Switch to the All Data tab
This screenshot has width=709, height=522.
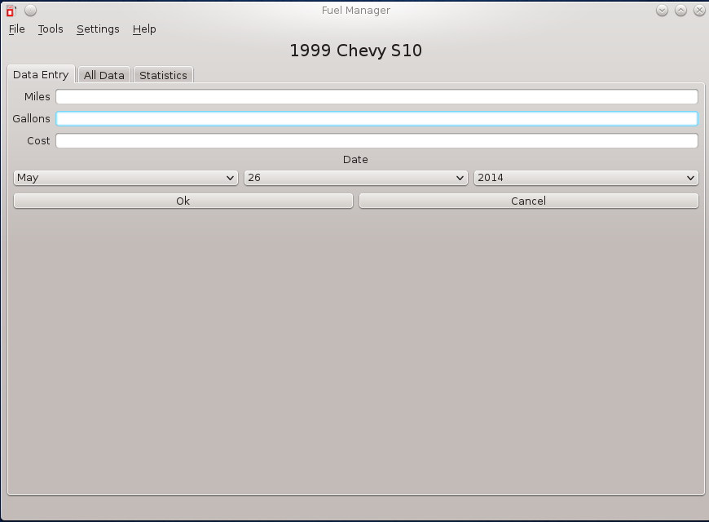tap(104, 75)
